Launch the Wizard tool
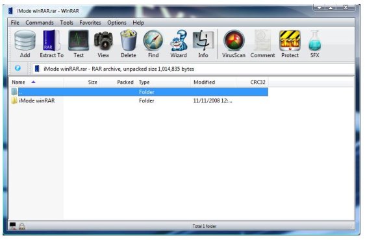Image resolution: width=365 pixels, height=240 pixels. coord(179,44)
